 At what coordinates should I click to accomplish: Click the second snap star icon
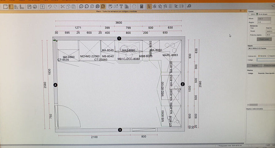click(160, 7)
